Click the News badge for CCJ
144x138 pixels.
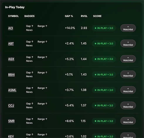pos(29,107)
